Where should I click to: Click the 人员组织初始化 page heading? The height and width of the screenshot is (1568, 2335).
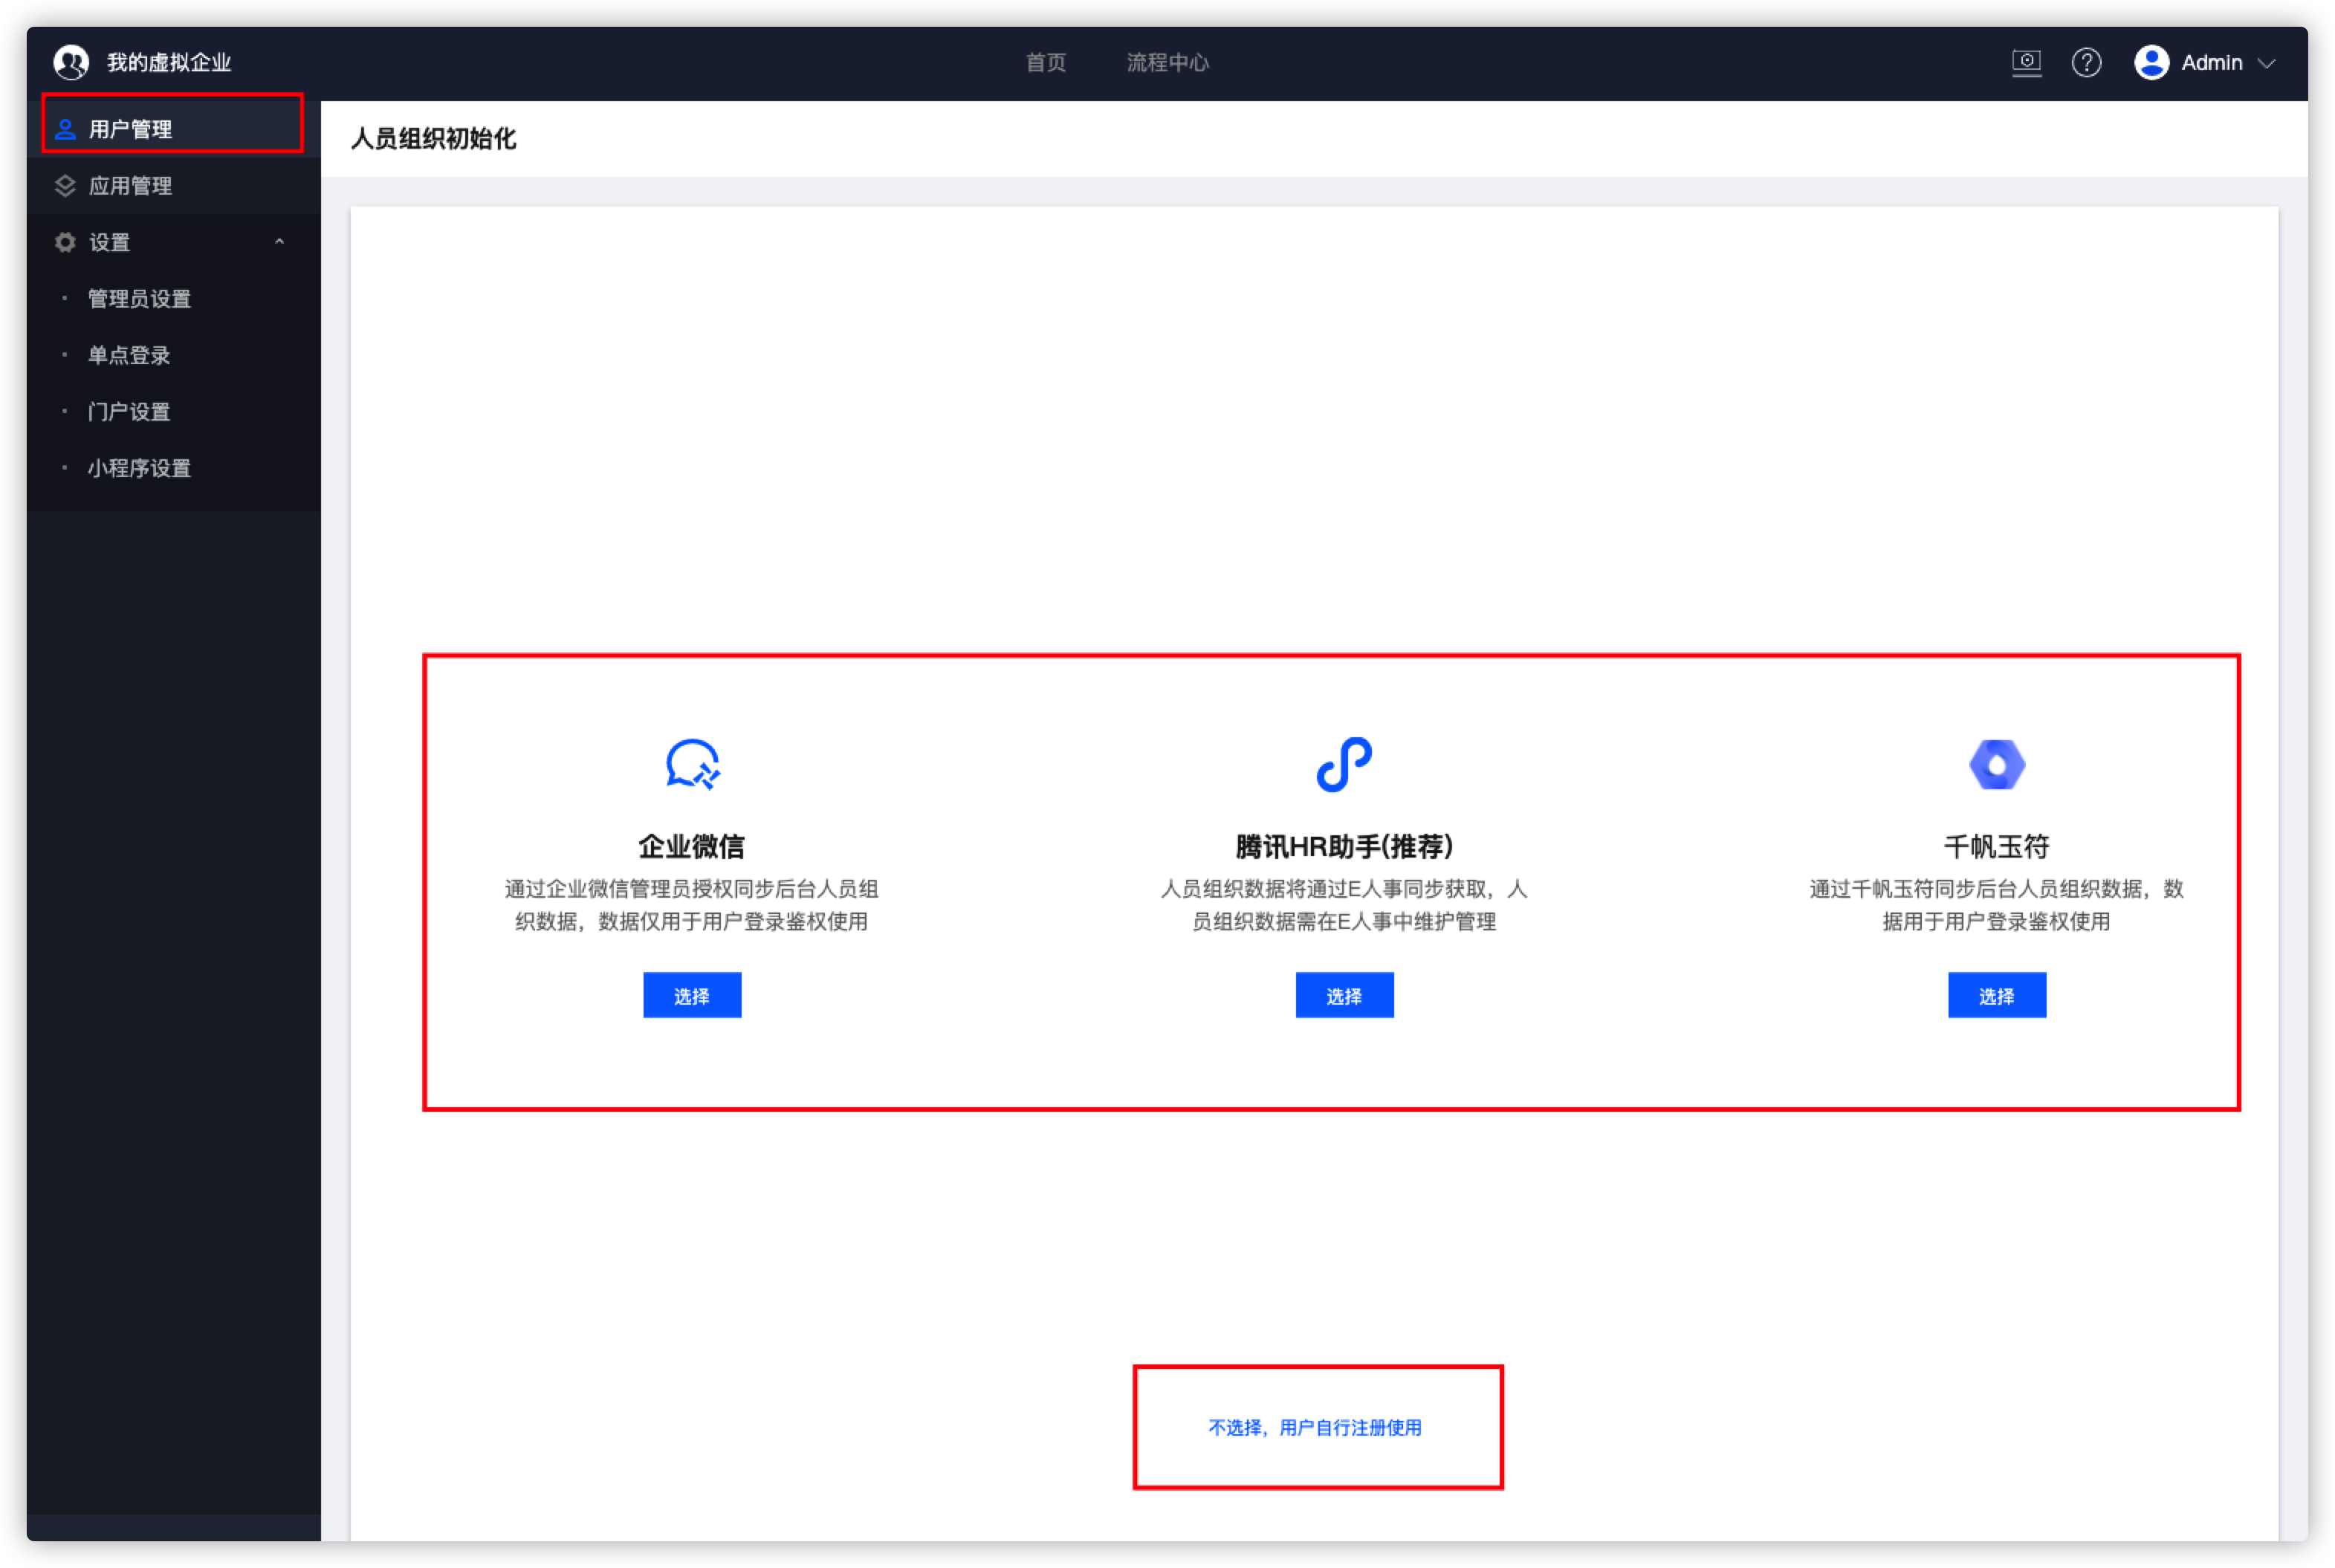tap(433, 139)
